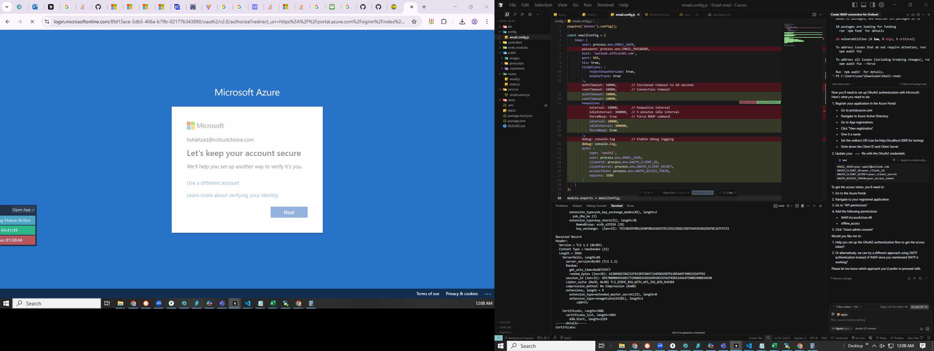Split the editor right in Cursor
This screenshot has height=351, width=934.
[814, 14]
